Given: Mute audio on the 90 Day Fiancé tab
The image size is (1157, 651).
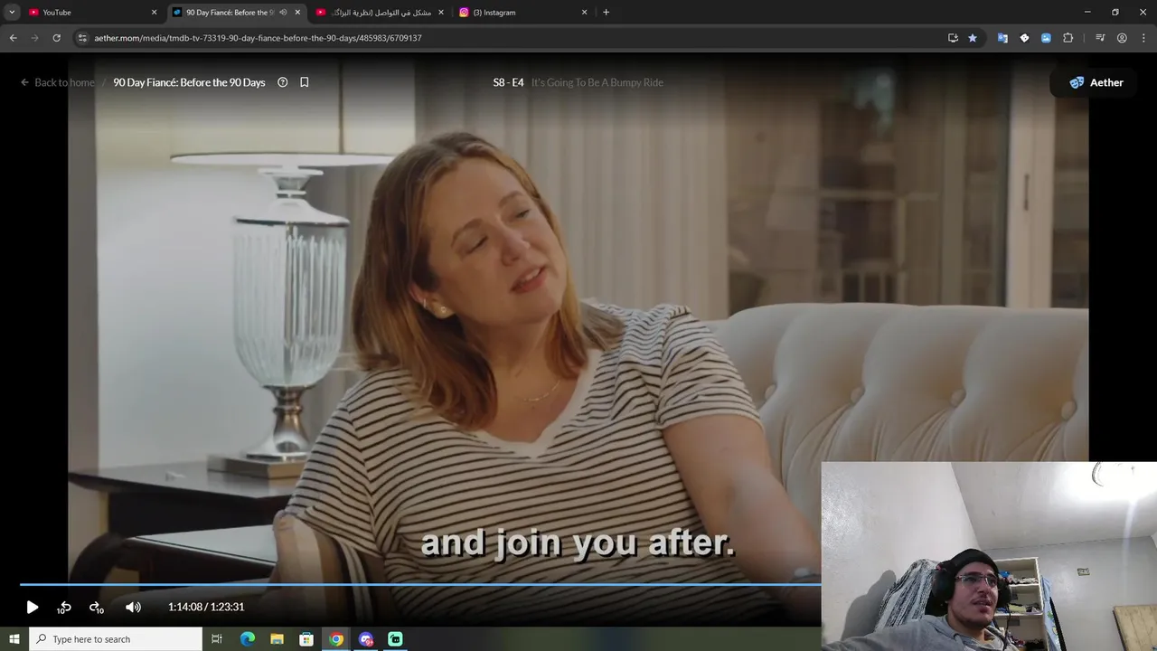Looking at the screenshot, I should click(283, 13).
